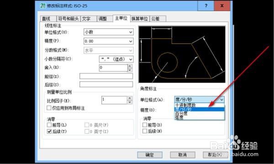The height and width of the screenshot is (164, 274).
Task: Open 小数分隔符(C) dropdown
Action: 116,59
